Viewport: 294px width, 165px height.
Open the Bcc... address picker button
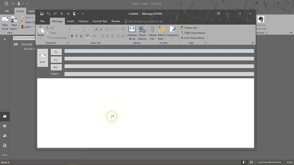click(56, 67)
